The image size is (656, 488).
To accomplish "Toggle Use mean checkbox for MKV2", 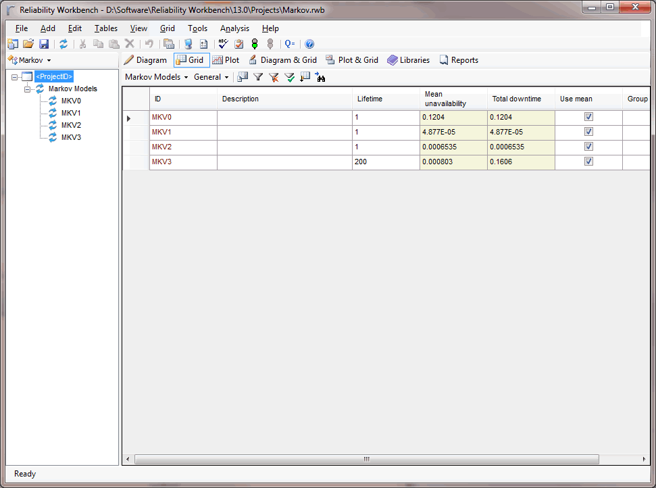I will 588,147.
